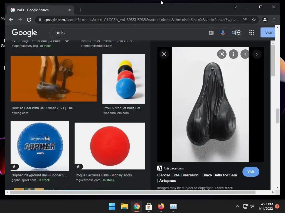Search inside image with Lens icon
The image size is (285, 213).
pyautogui.click(x=222, y=54)
